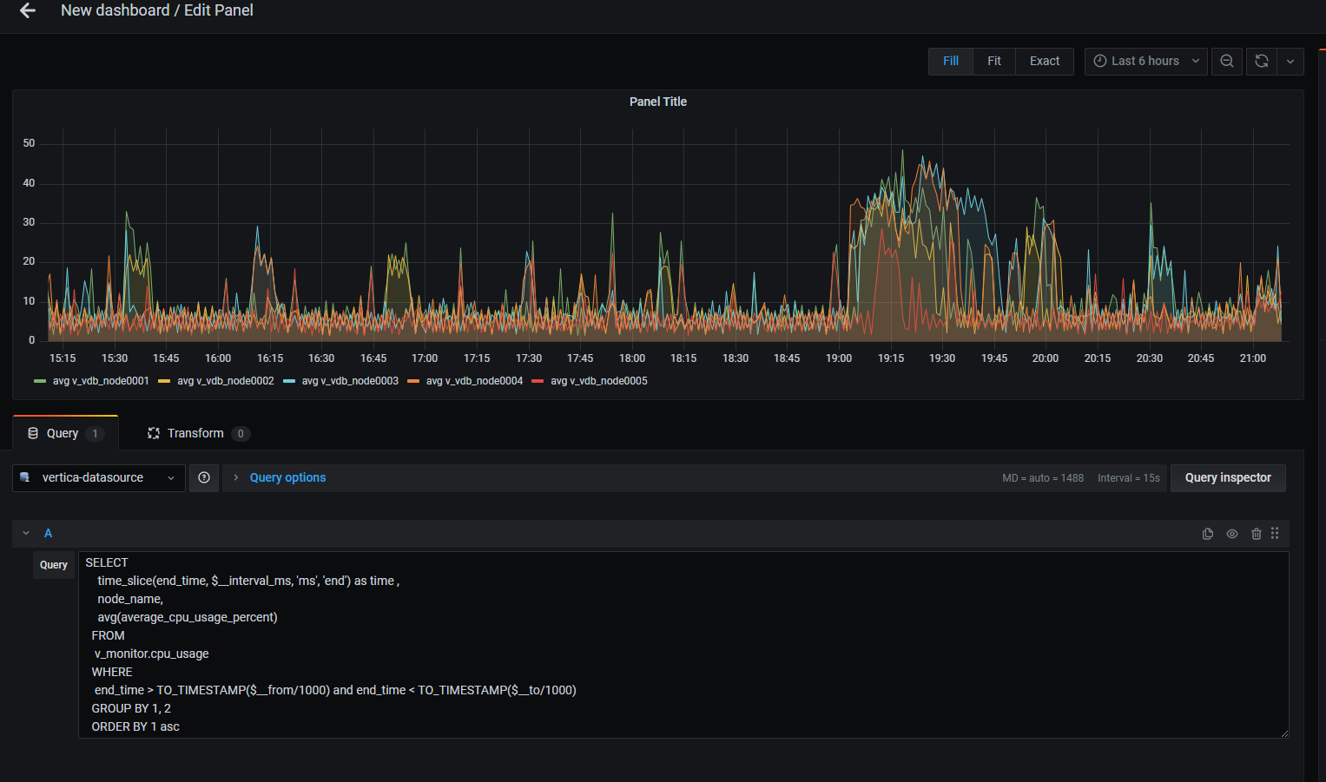Select the Fit view mode
The width and height of the screenshot is (1326, 782).
click(x=994, y=61)
